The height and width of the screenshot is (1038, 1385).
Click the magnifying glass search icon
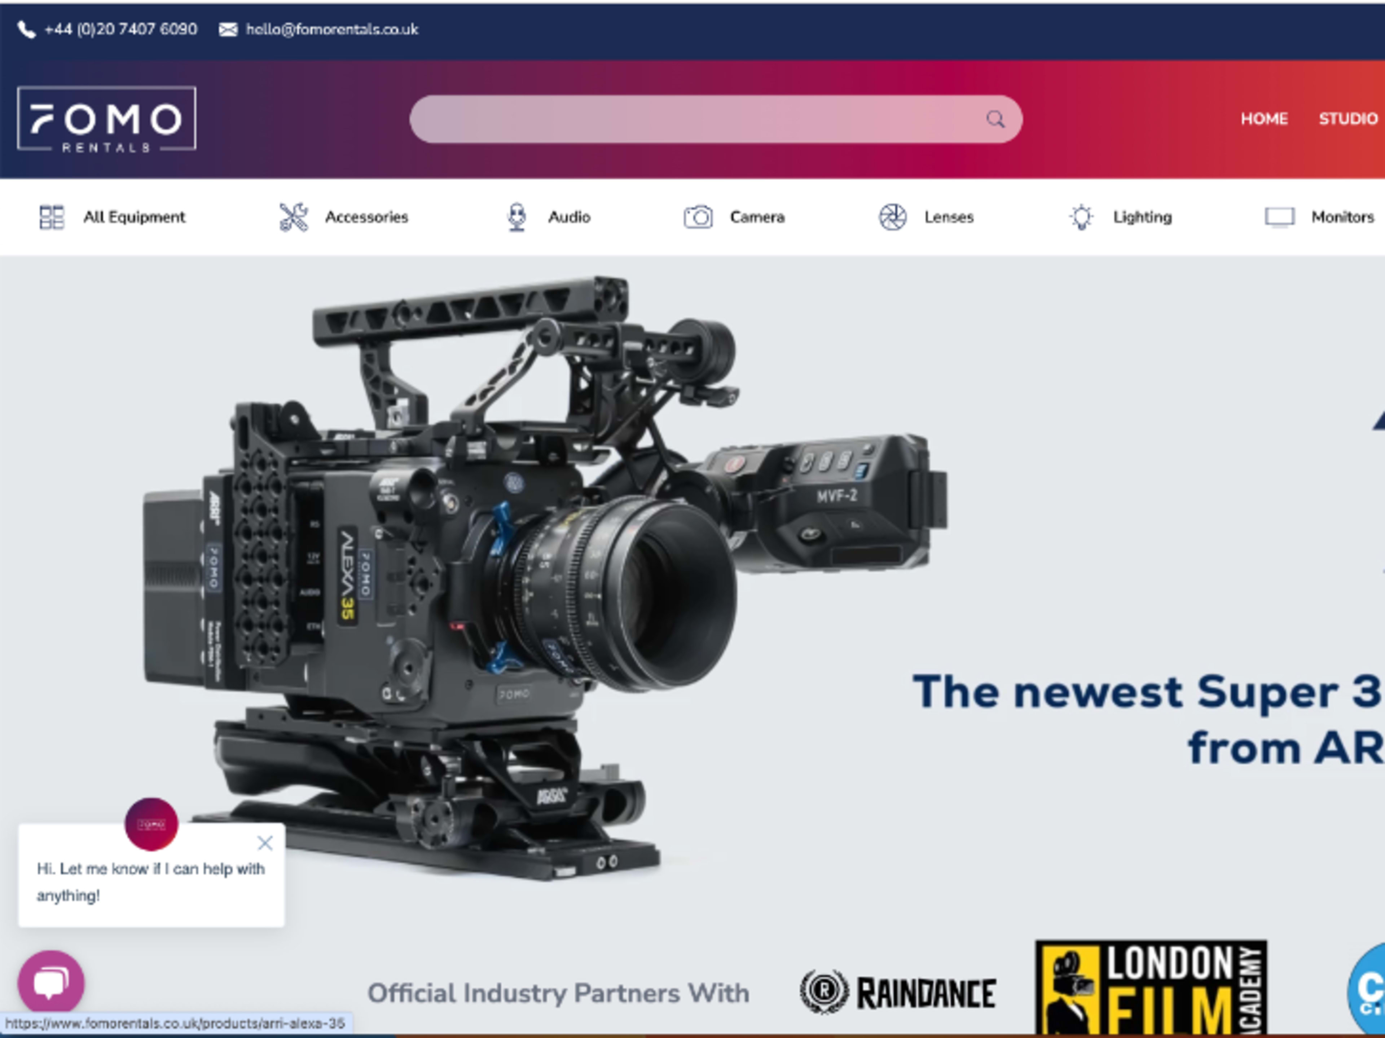pyautogui.click(x=995, y=119)
